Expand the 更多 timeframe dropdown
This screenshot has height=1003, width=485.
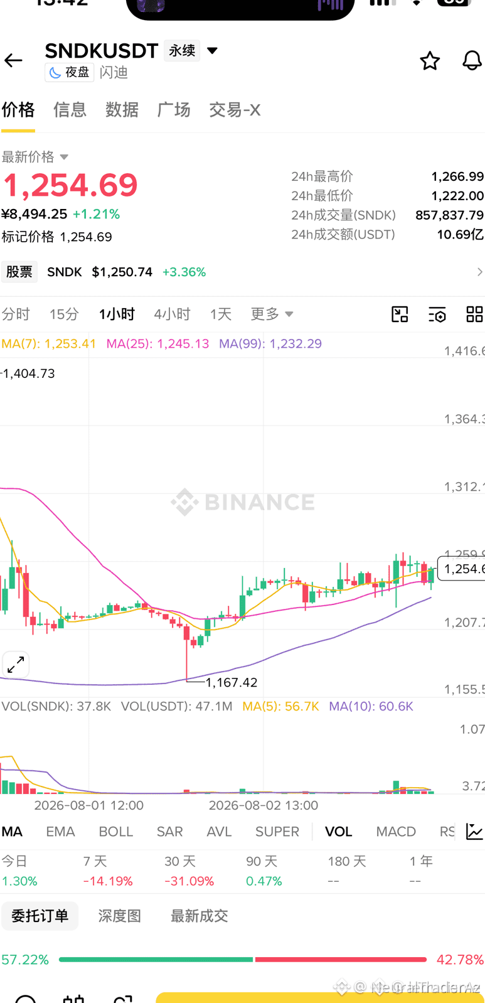[272, 314]
